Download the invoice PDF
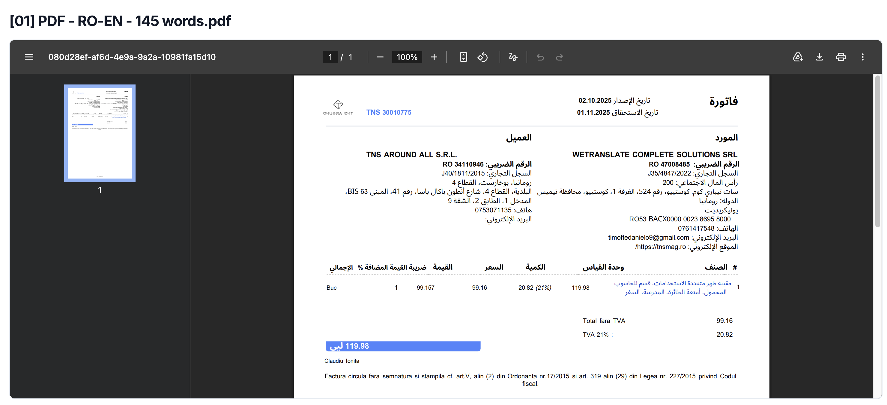The width and height of the screenshot is (887, 405). click(x=820, y=57)
